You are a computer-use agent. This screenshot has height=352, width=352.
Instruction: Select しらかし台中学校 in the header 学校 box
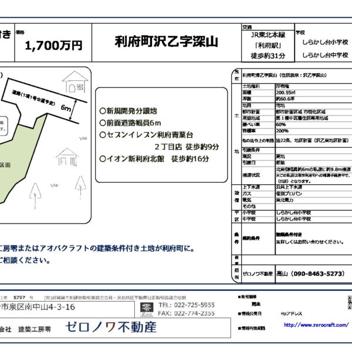325,55
